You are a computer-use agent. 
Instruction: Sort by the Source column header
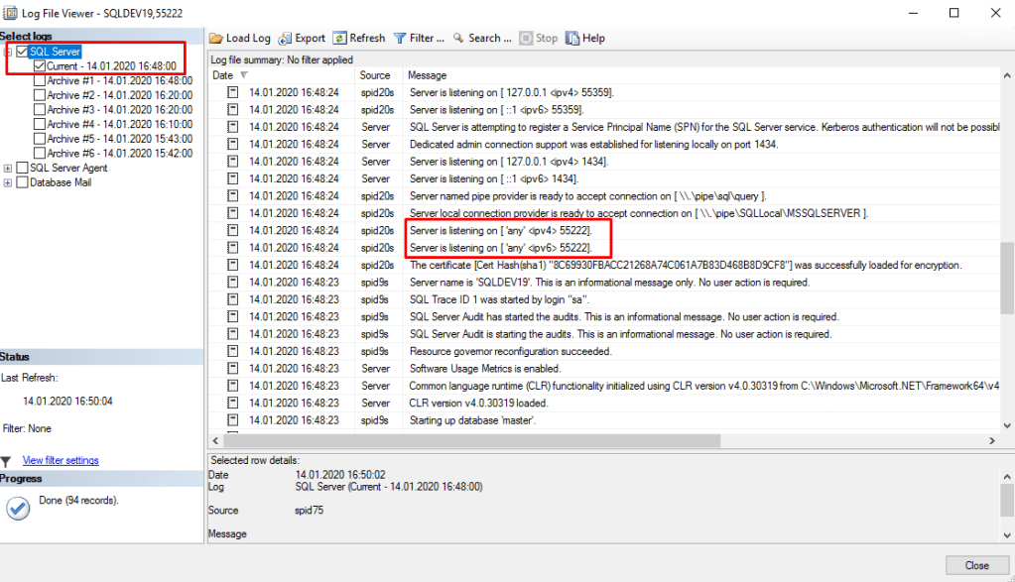[x=375, y=75]
